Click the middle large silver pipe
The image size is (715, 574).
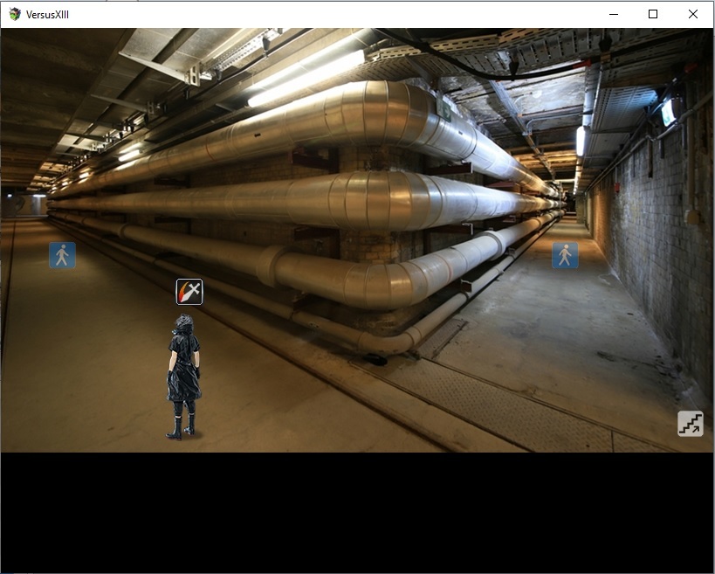(367, 201)
